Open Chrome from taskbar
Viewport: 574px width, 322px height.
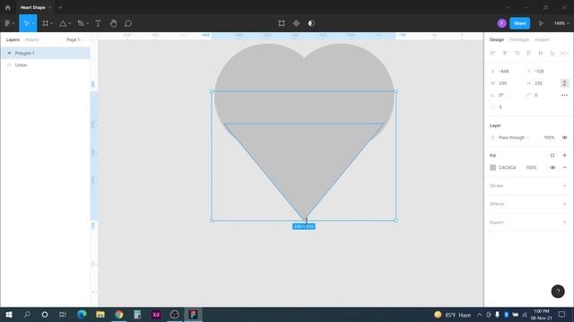[x=119, y=314]
